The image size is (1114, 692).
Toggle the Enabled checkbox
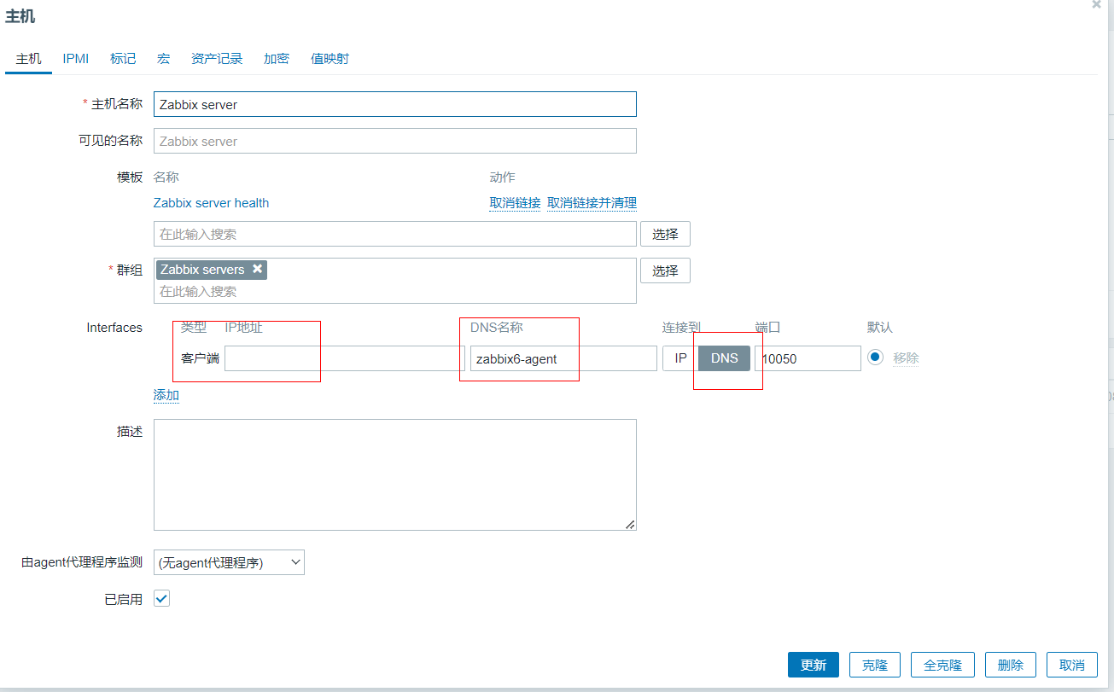coord(161,598)
